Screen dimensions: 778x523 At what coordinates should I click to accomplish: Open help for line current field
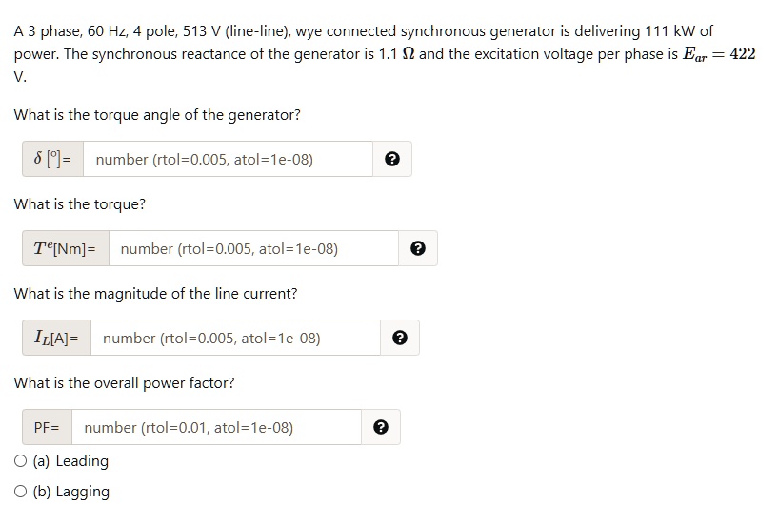[x=400, y=339]
